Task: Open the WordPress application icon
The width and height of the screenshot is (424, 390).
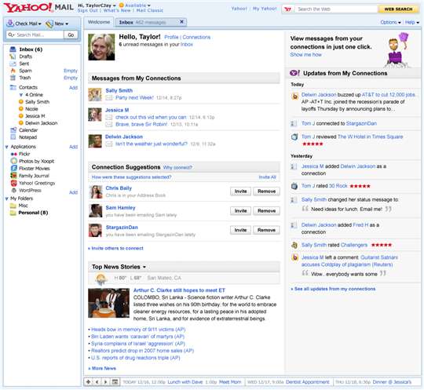Action: (14, 190)
